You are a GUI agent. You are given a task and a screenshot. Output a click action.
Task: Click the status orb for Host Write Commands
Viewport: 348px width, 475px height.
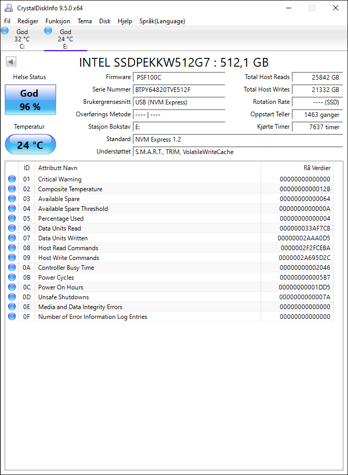[x=12, y=257]
